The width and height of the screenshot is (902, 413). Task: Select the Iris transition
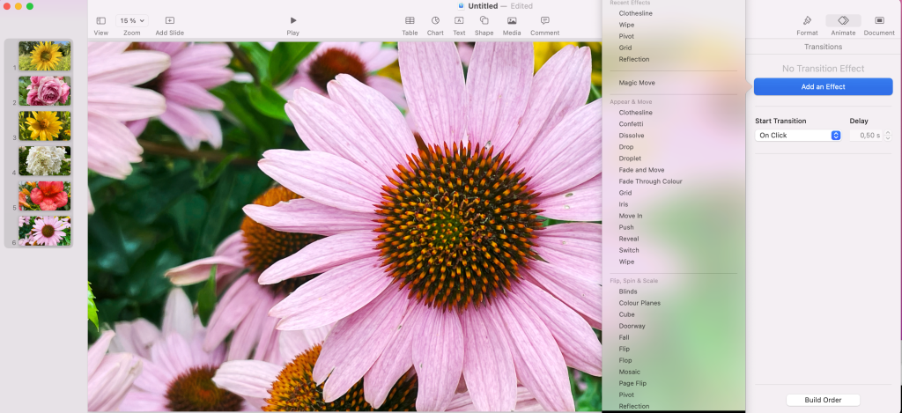pyautogui.click(x=624, y=205)
